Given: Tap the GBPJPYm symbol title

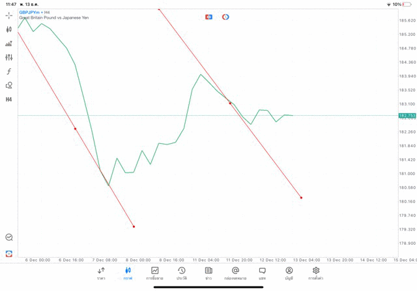Looking at the screenshot, I should click(29, 12).
